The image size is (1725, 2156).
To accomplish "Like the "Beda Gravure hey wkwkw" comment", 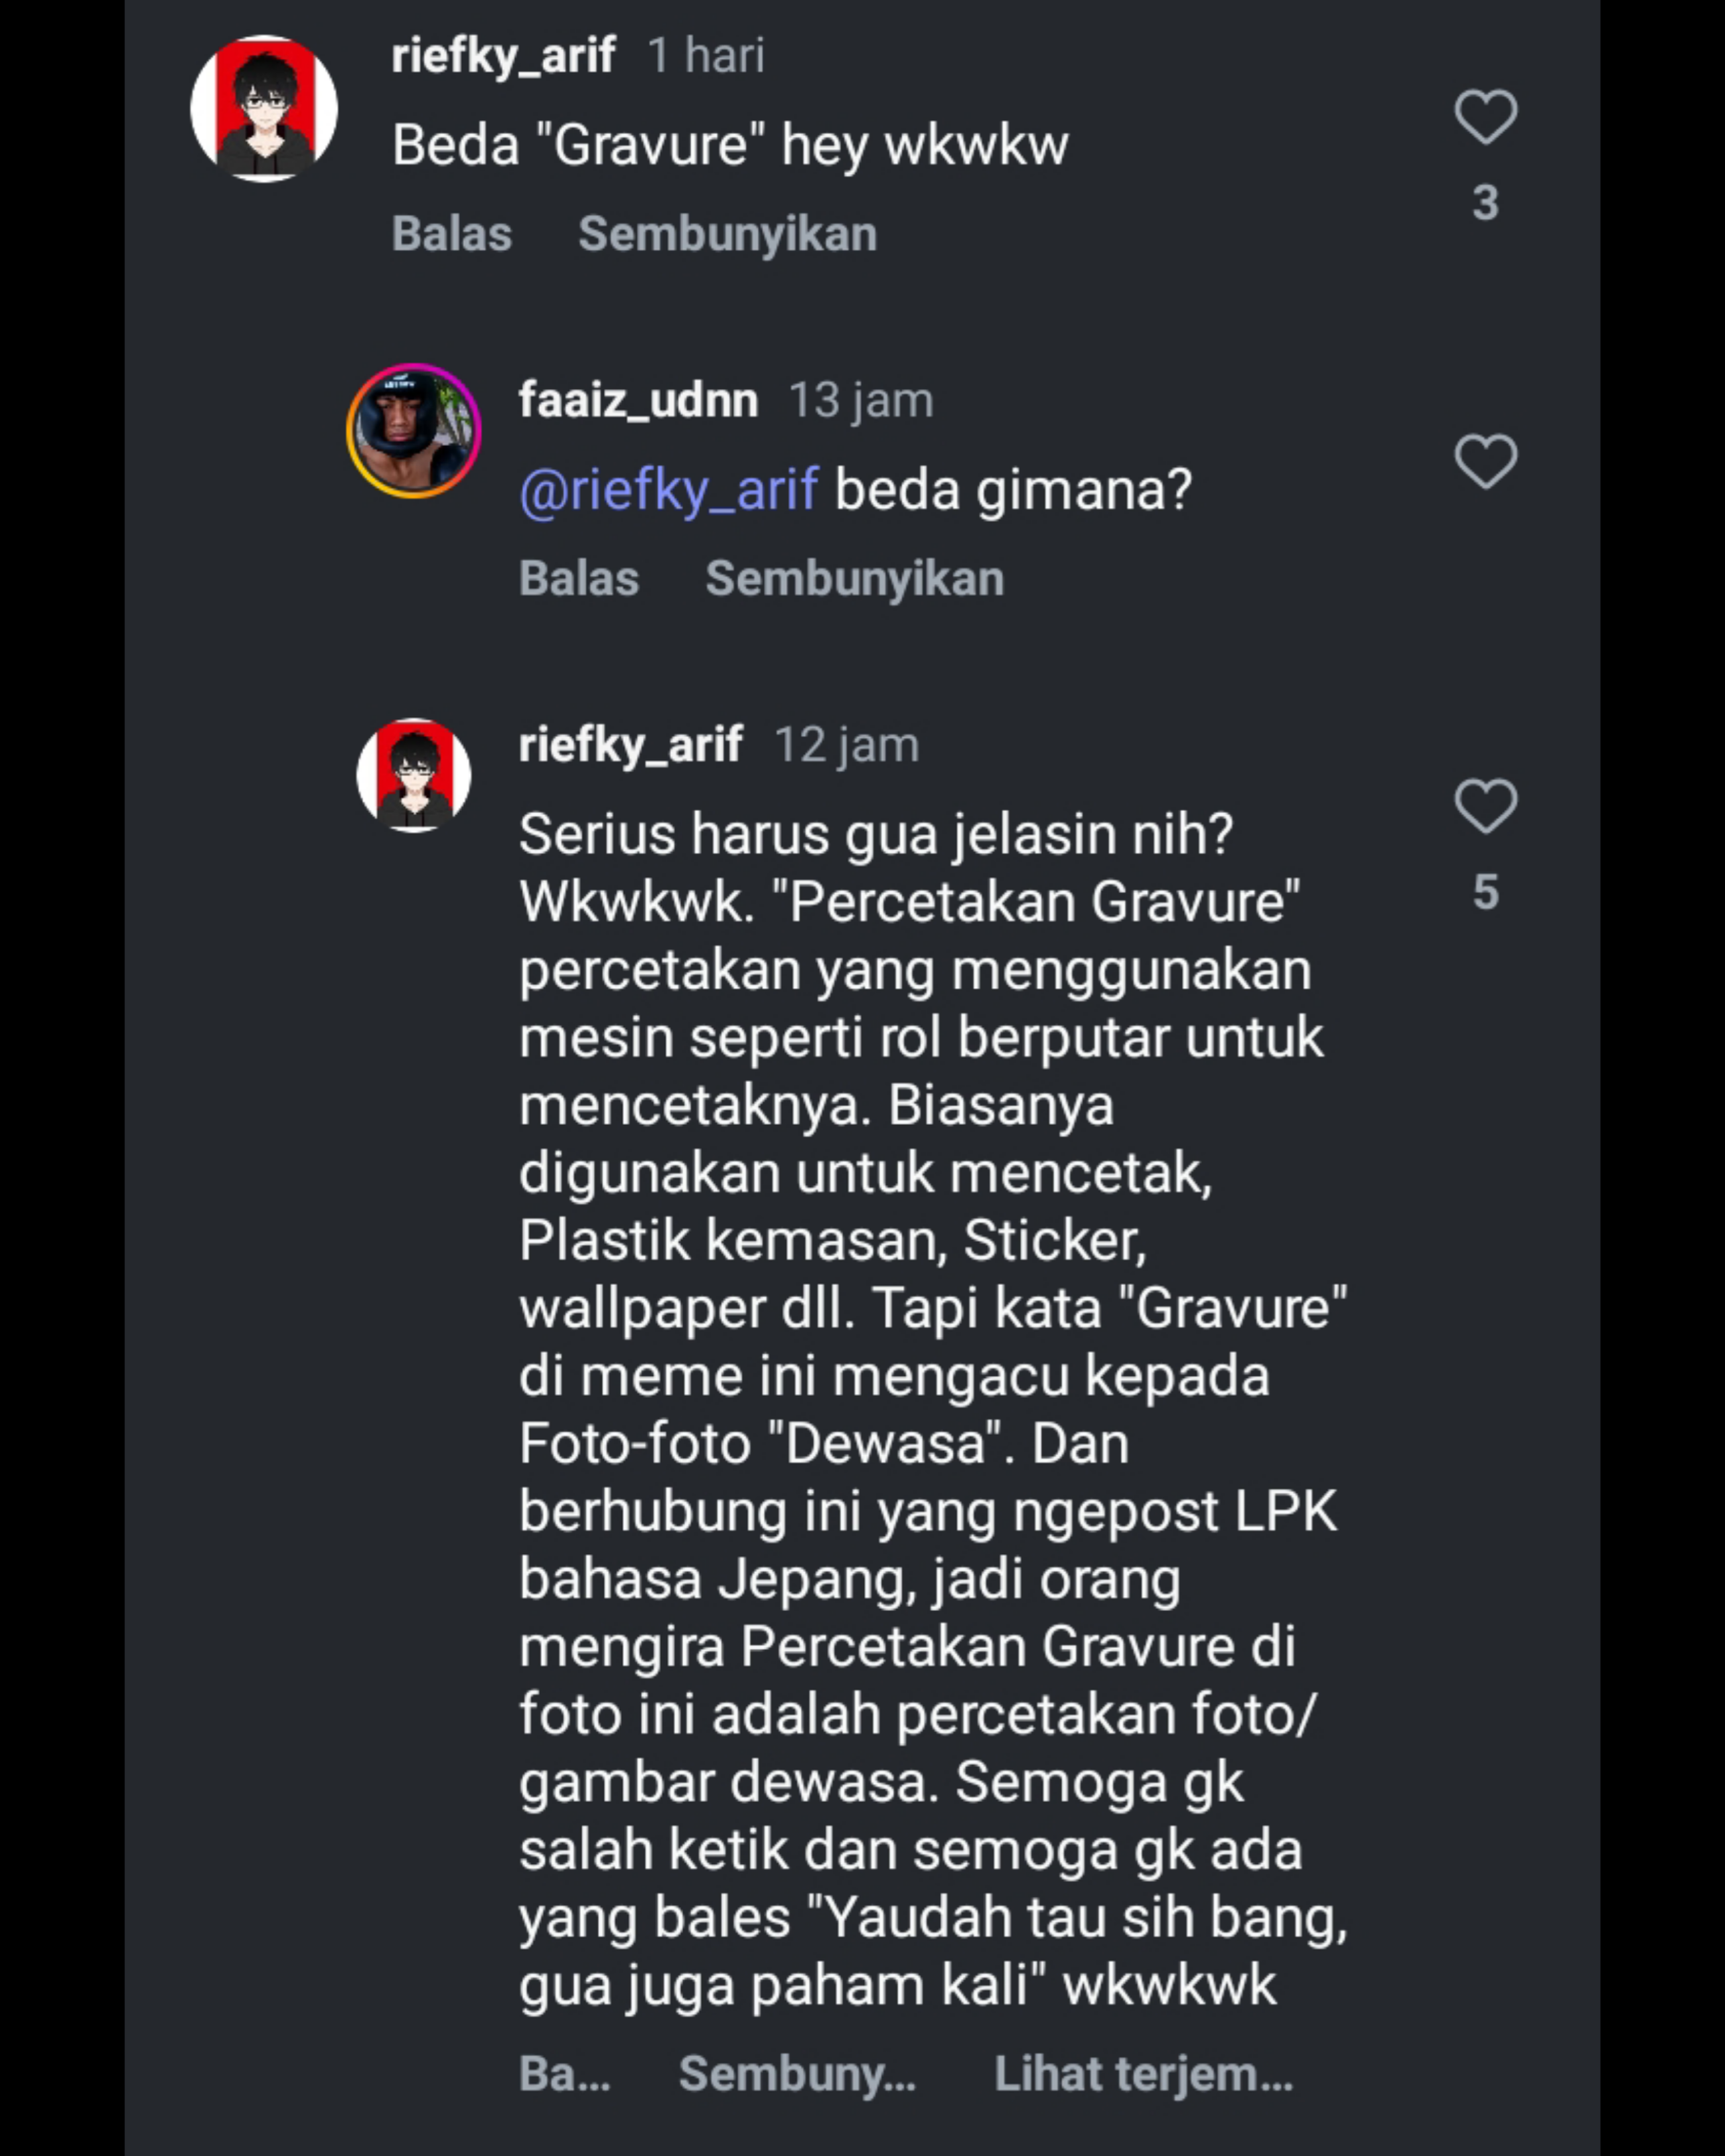I will coord(1485,116).
